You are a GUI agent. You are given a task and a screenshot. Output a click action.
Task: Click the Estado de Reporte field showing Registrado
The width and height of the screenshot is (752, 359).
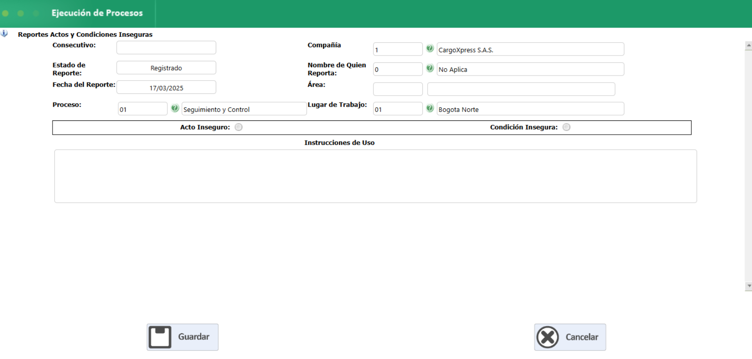pyautogui.click(x=166, y=68)
